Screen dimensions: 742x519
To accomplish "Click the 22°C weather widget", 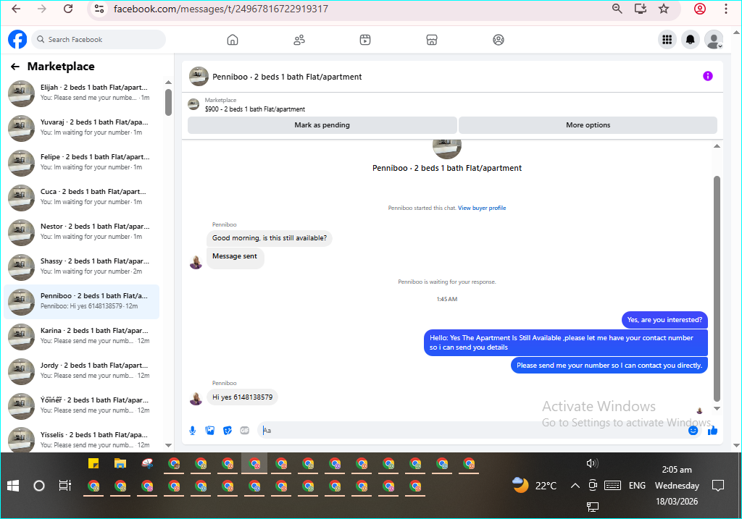I will click(535, 486).
